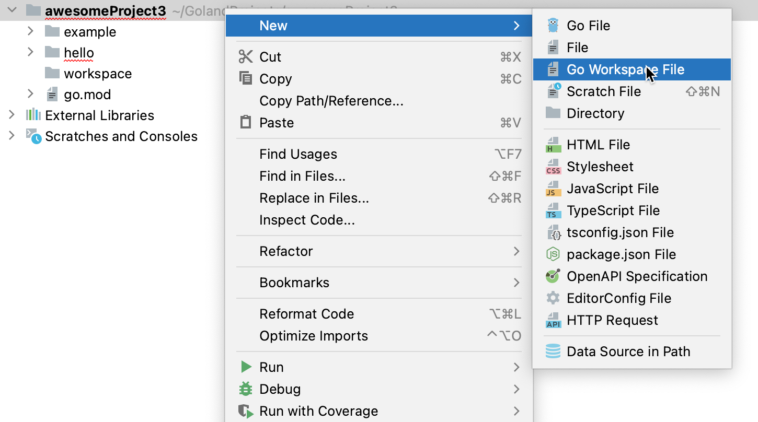This screenshot has height=422, width=758.
Task: Open the Bookmarks submenu arrow
Action: (x=516, y=283)
